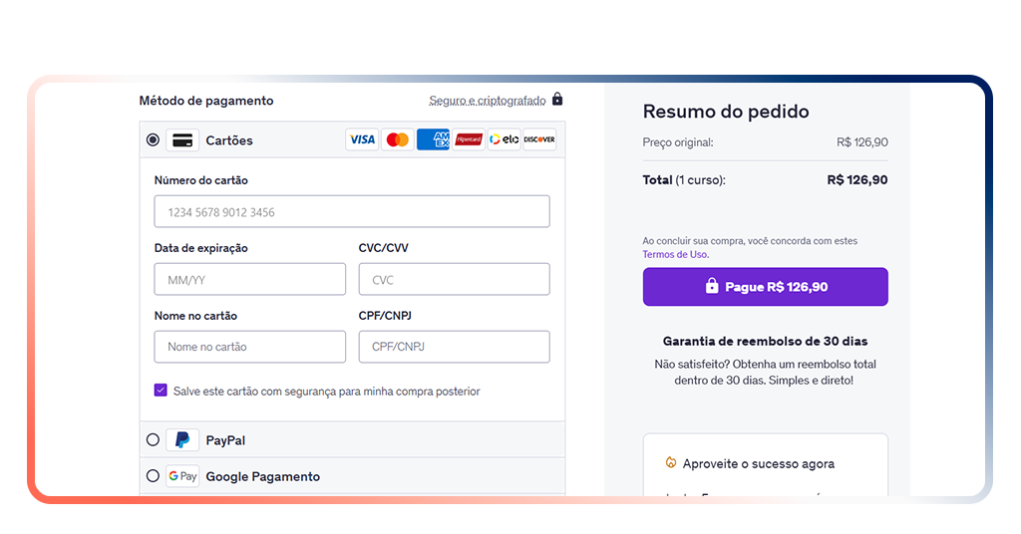This screenshot has height=534, width=1021.
Task: Click the PayPal label text
Action: pos(225,440)
